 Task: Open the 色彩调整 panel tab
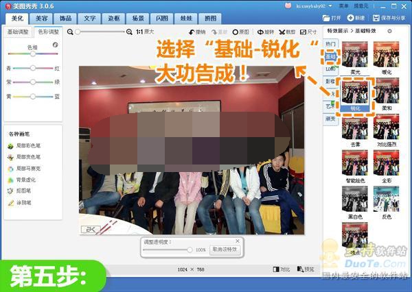click(x=48, y=32)
